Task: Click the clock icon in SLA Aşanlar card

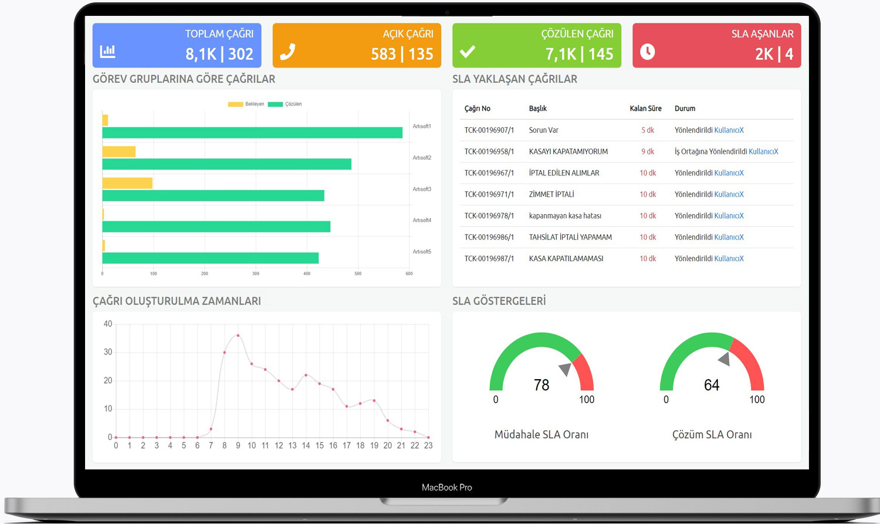Action: [647, 52]
